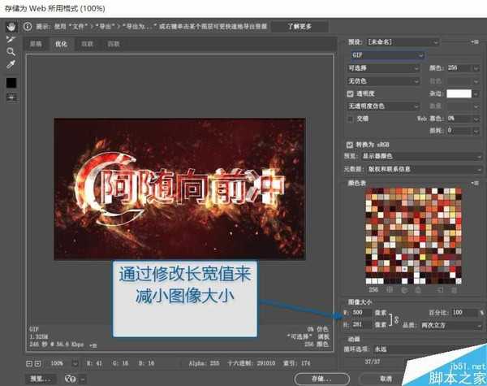This screenshot has width=487, height=386.
Task: Open the 无仿色 dither method dropdown
Action: tap(383, 80)
